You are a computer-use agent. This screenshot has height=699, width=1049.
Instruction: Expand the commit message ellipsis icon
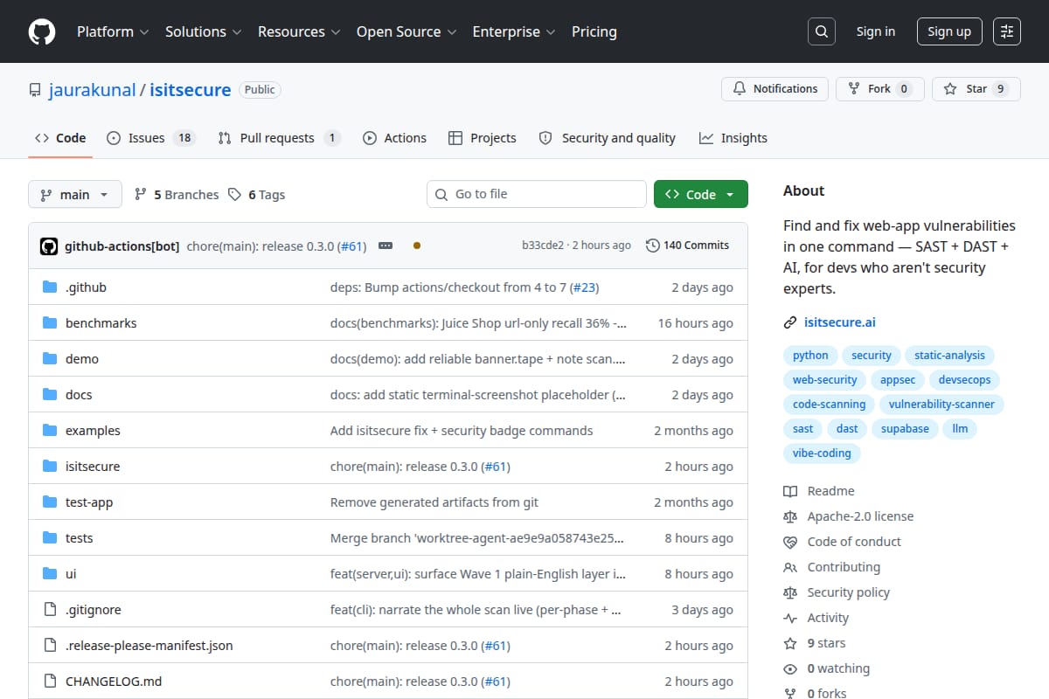[386, 246]
